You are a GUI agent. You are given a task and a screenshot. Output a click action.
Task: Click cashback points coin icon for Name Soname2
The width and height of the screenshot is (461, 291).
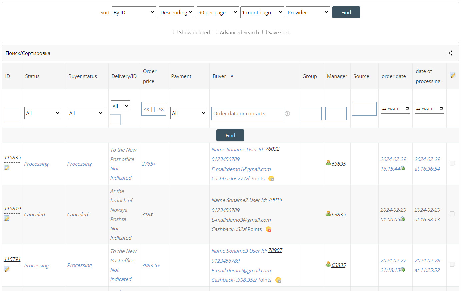[x=269, y=229]
